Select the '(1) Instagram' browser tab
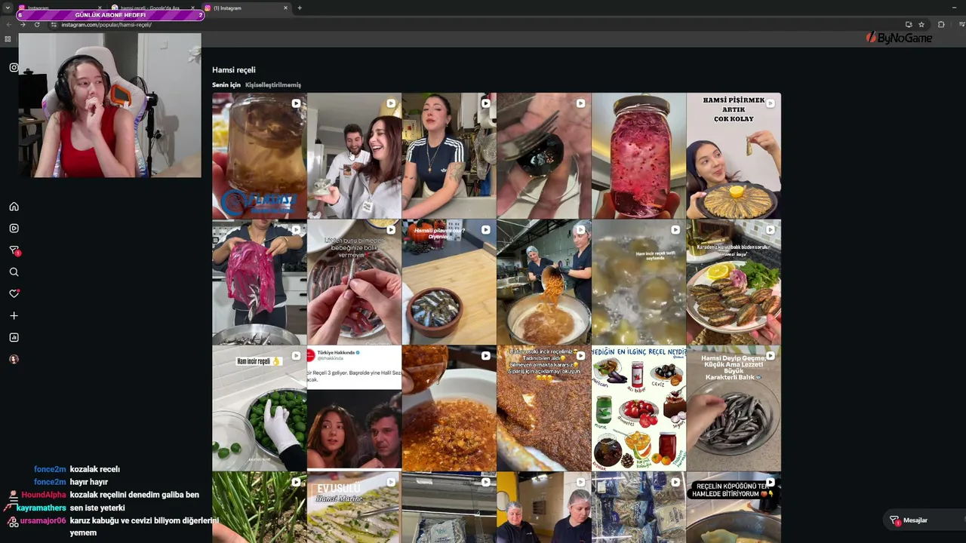966x543 pixels. pos(246,8)
